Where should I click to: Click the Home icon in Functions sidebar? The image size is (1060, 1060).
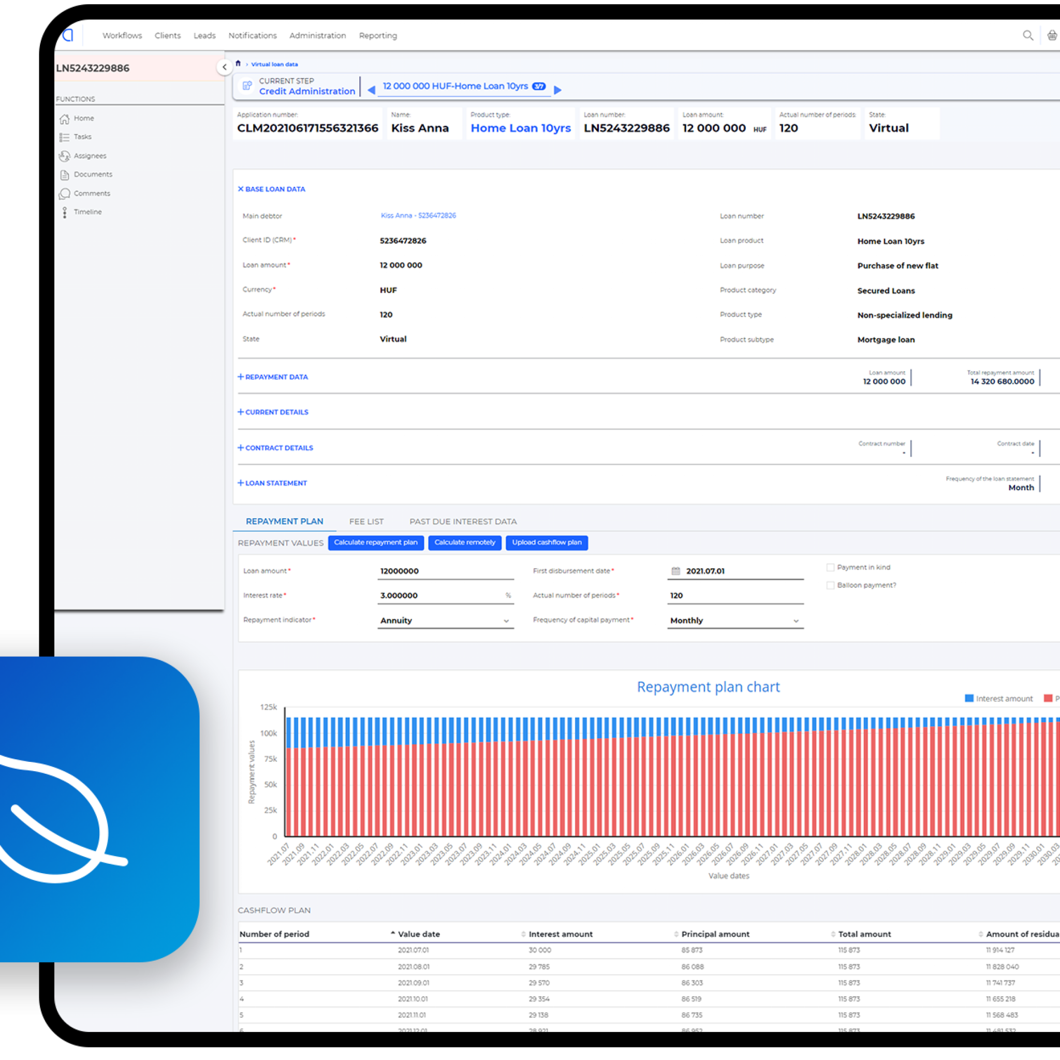point(64,119)
